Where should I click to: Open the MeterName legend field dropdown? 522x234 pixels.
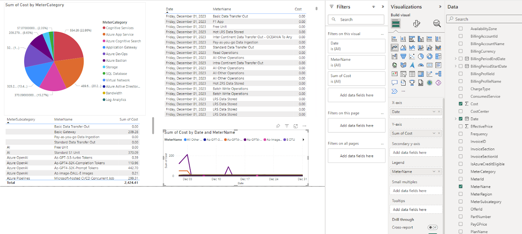click(x=434, y=172)
